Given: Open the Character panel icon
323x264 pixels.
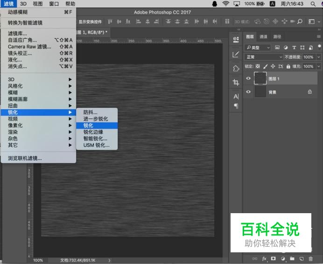Looking at the screenshot, I should tap(236, 97).
